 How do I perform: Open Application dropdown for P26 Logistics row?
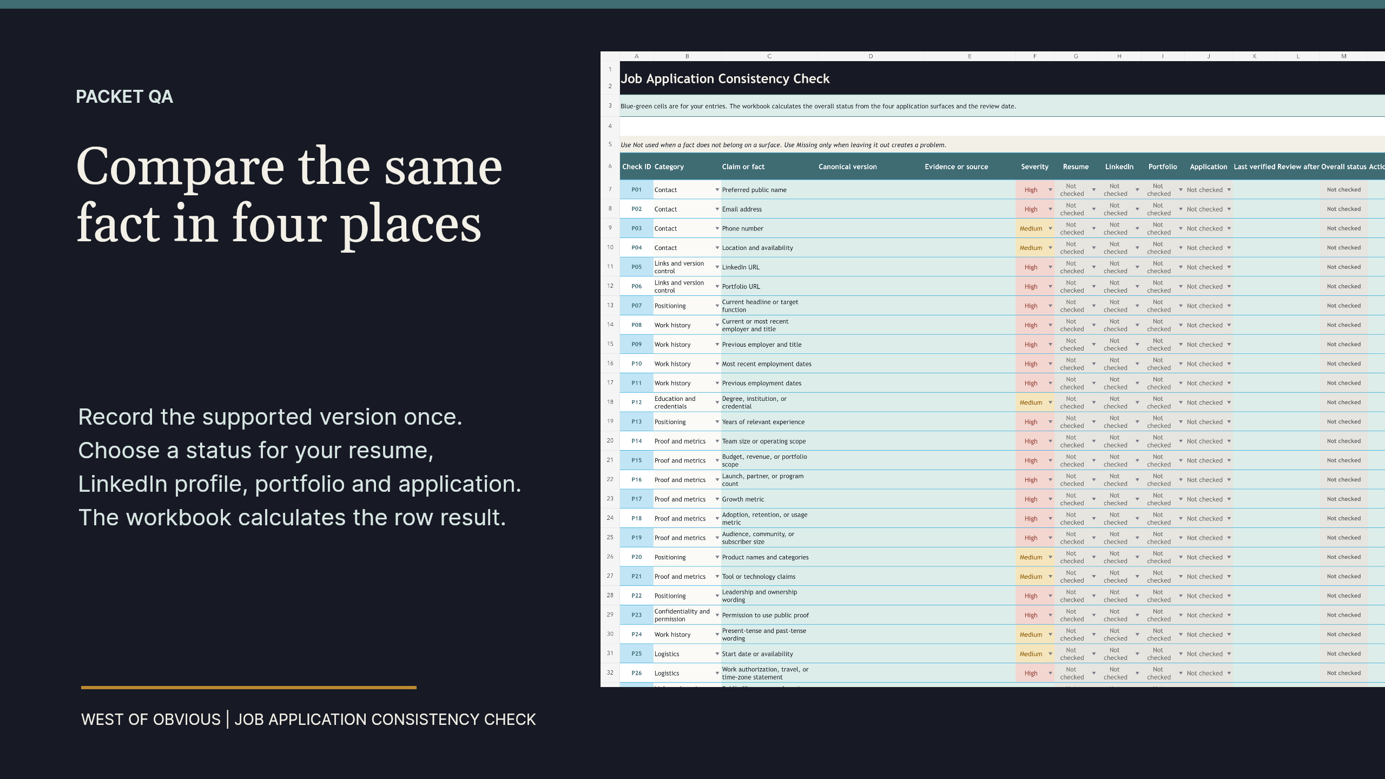[x=1229, y=674]
